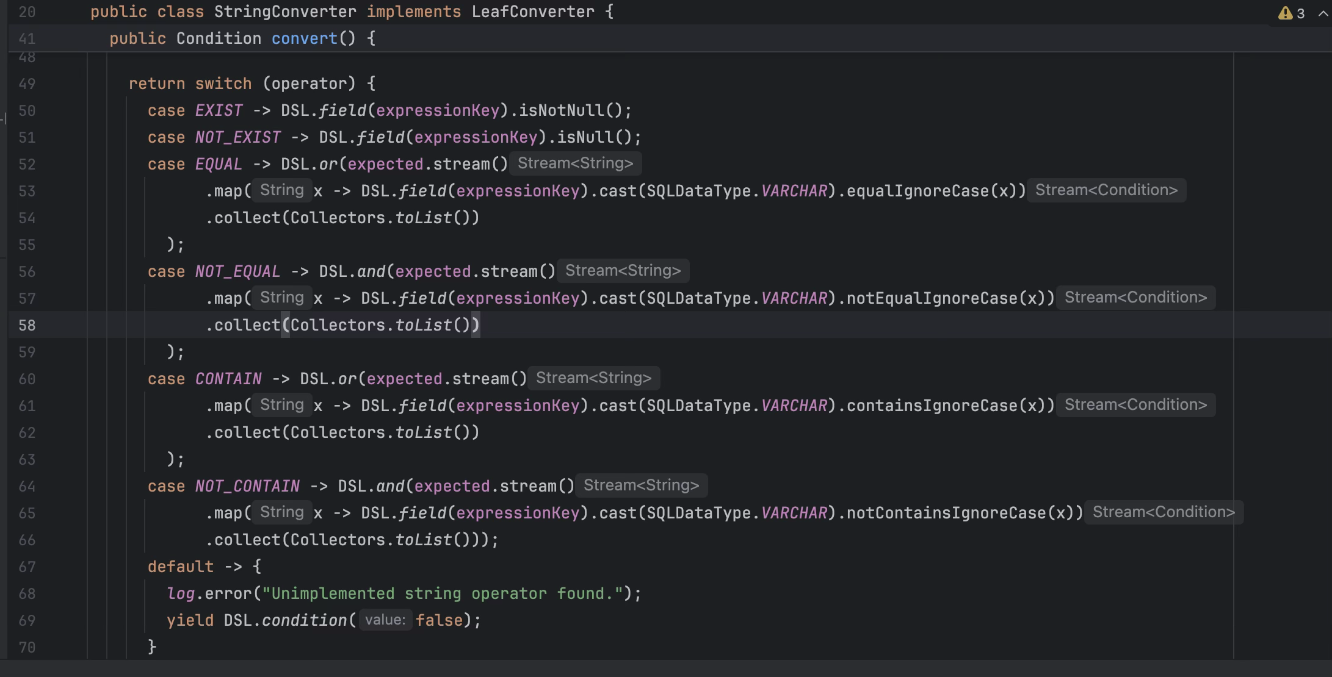Viewport: 1332px width, 677px height.
Task: Click the 'switch' keyword on line 49
Action: tap(223, 84)
